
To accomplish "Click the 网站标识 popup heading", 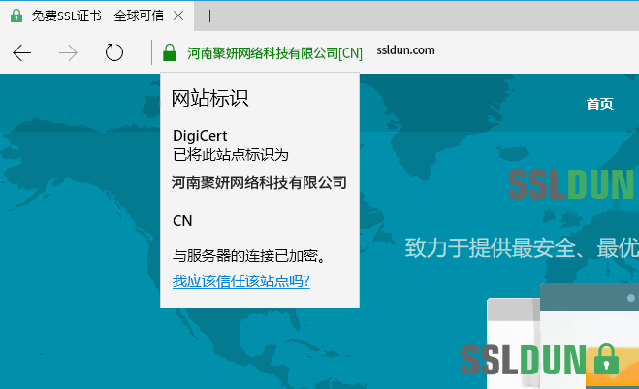I will point(210,99).
